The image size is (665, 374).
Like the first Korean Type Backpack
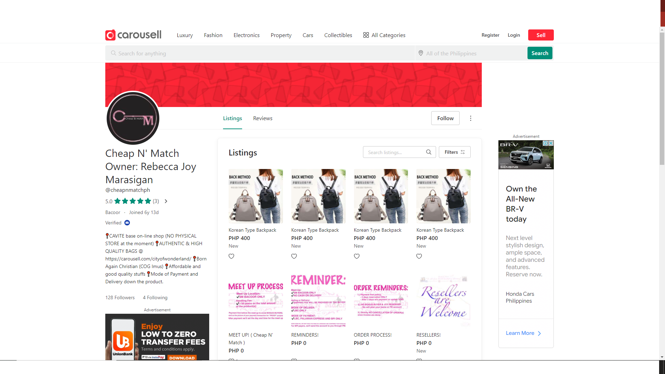pyautogui.click(x=231, y=256)
